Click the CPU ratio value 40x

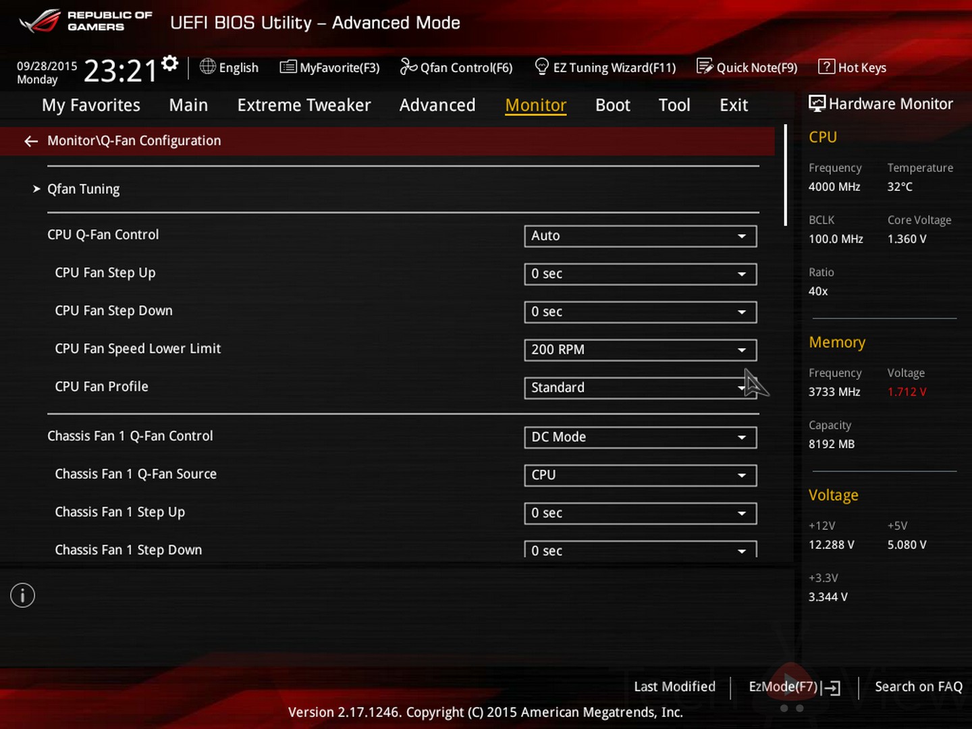818,291
